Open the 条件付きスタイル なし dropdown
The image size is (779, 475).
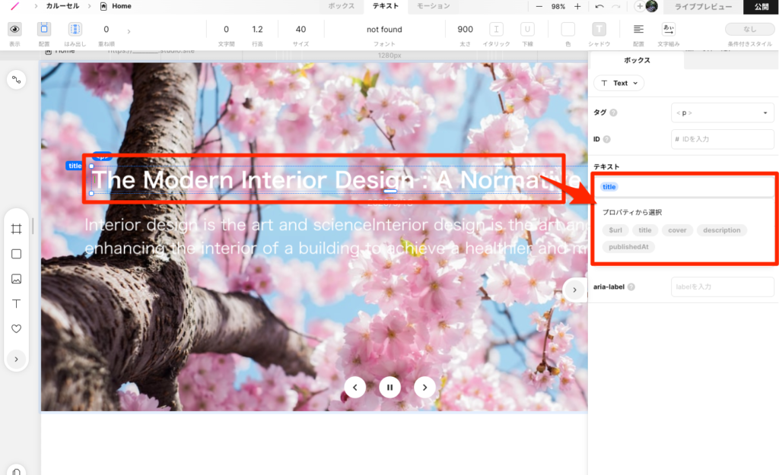tap(749, 30)
